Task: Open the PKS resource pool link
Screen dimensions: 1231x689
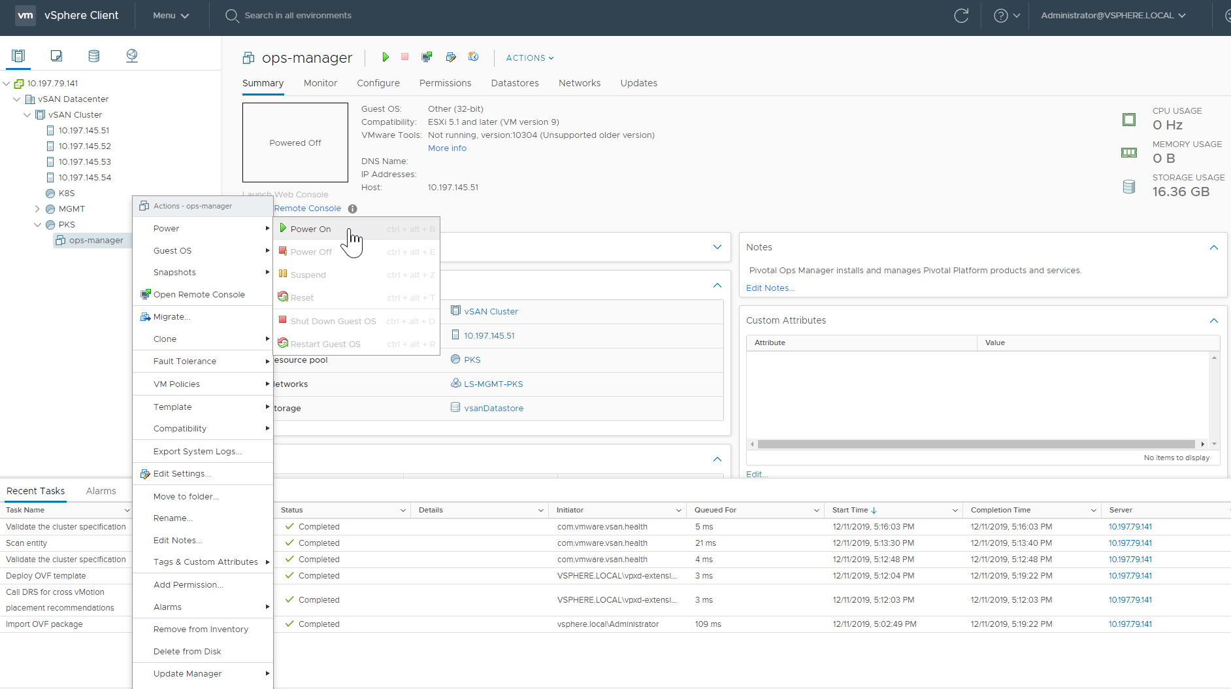Action: 472,360
